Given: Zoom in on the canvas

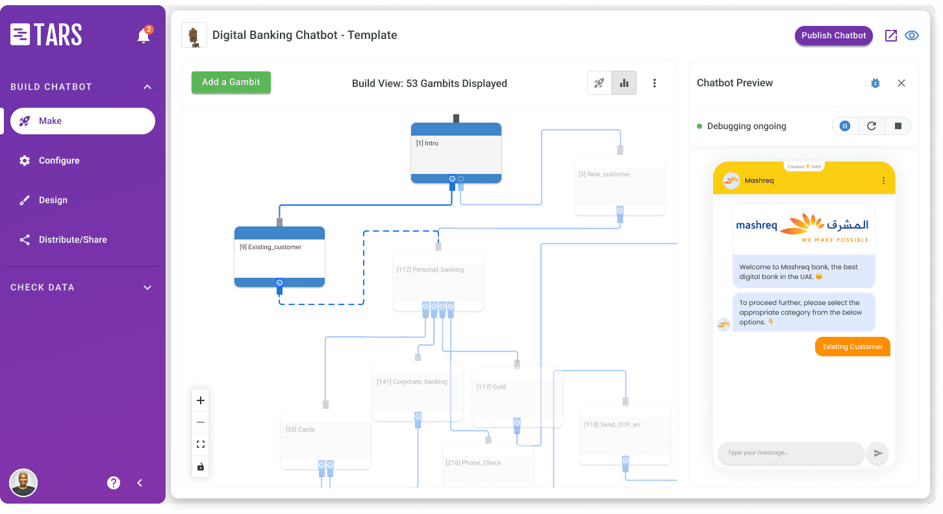Looking at the screenshot, I should pyautogui.click(x=201, y=400).
